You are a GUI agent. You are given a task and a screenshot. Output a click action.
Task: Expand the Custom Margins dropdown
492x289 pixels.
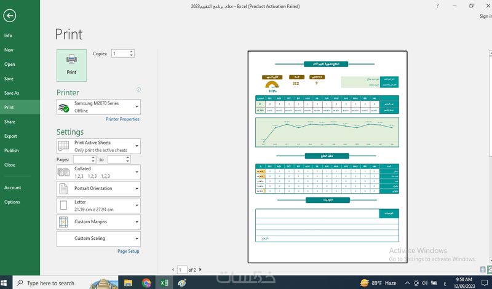click(x=98, y=222)
